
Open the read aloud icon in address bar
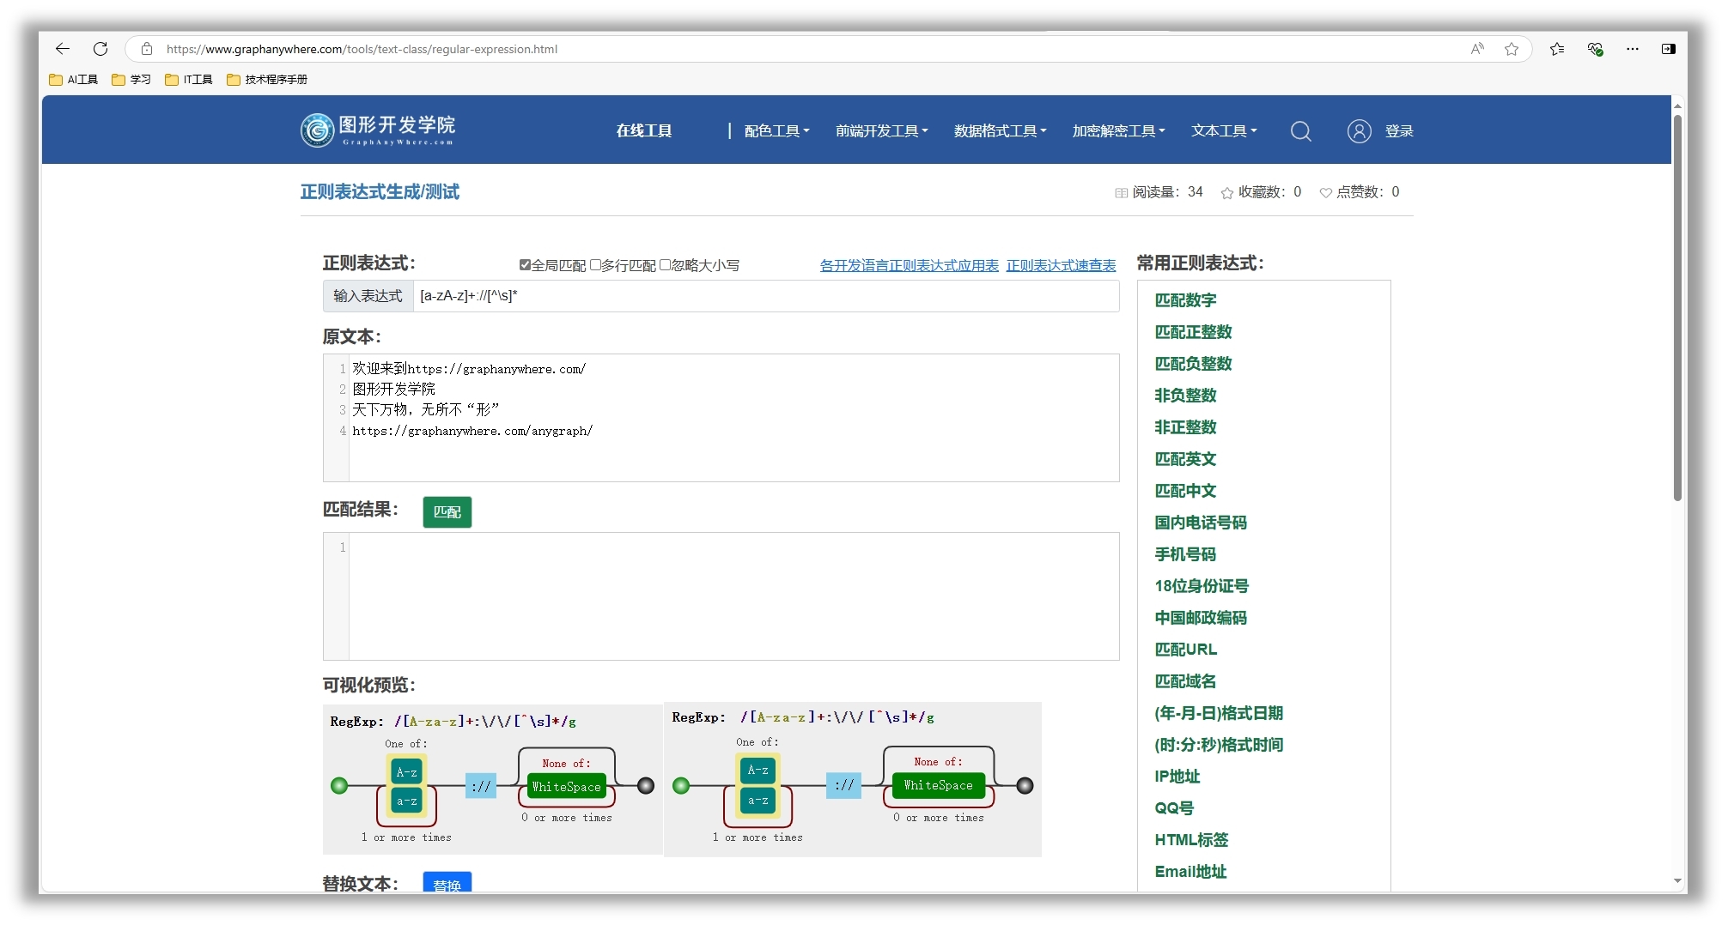pos(1477,49)
